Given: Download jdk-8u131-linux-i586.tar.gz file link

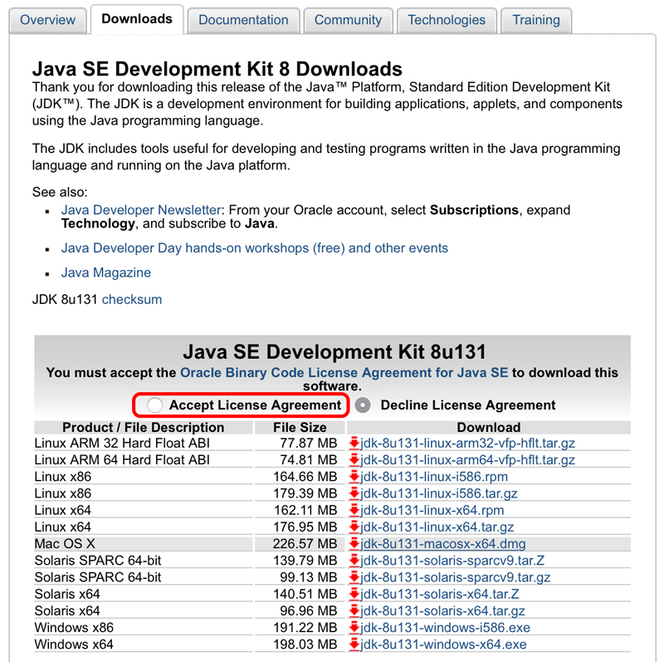Looking at the screenshot, I should click(x=439, y=493).
